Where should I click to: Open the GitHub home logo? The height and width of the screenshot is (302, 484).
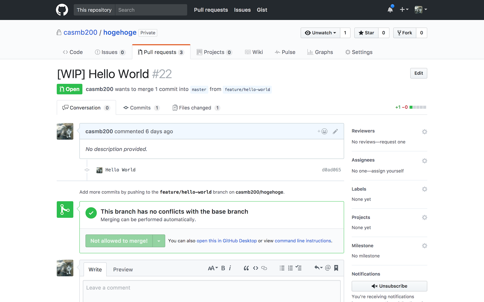(62, 10)
